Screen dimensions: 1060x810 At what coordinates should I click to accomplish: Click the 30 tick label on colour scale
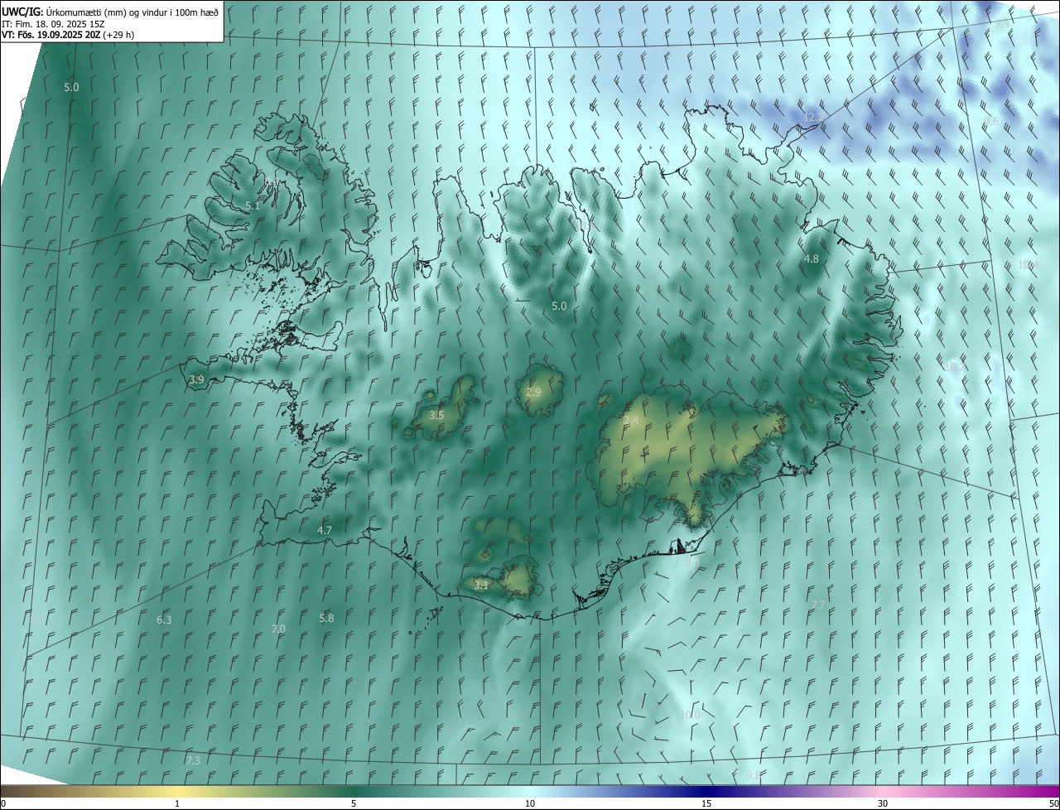(x=883, y=803)
